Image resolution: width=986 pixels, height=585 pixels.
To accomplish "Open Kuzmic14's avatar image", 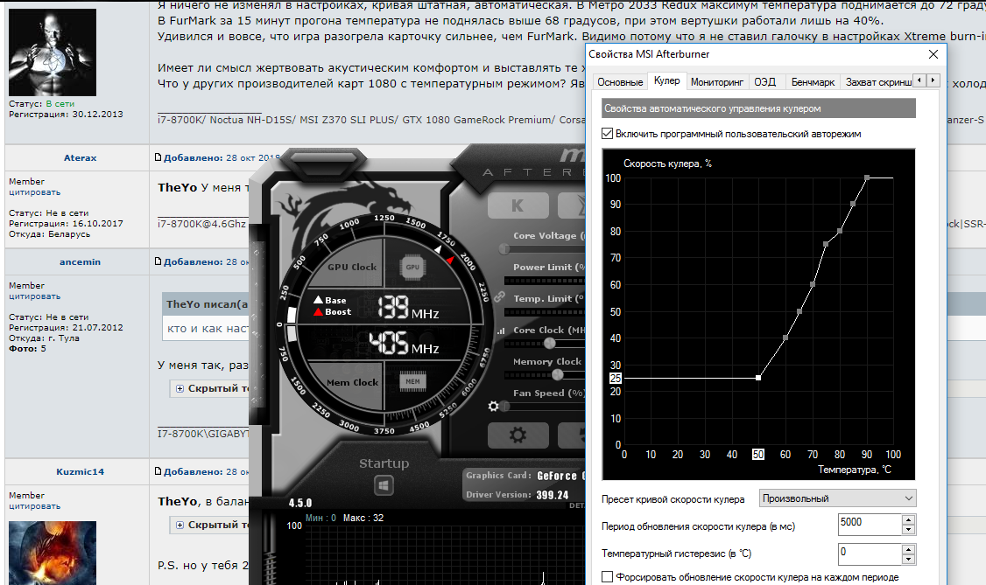I will pos(53,553).
